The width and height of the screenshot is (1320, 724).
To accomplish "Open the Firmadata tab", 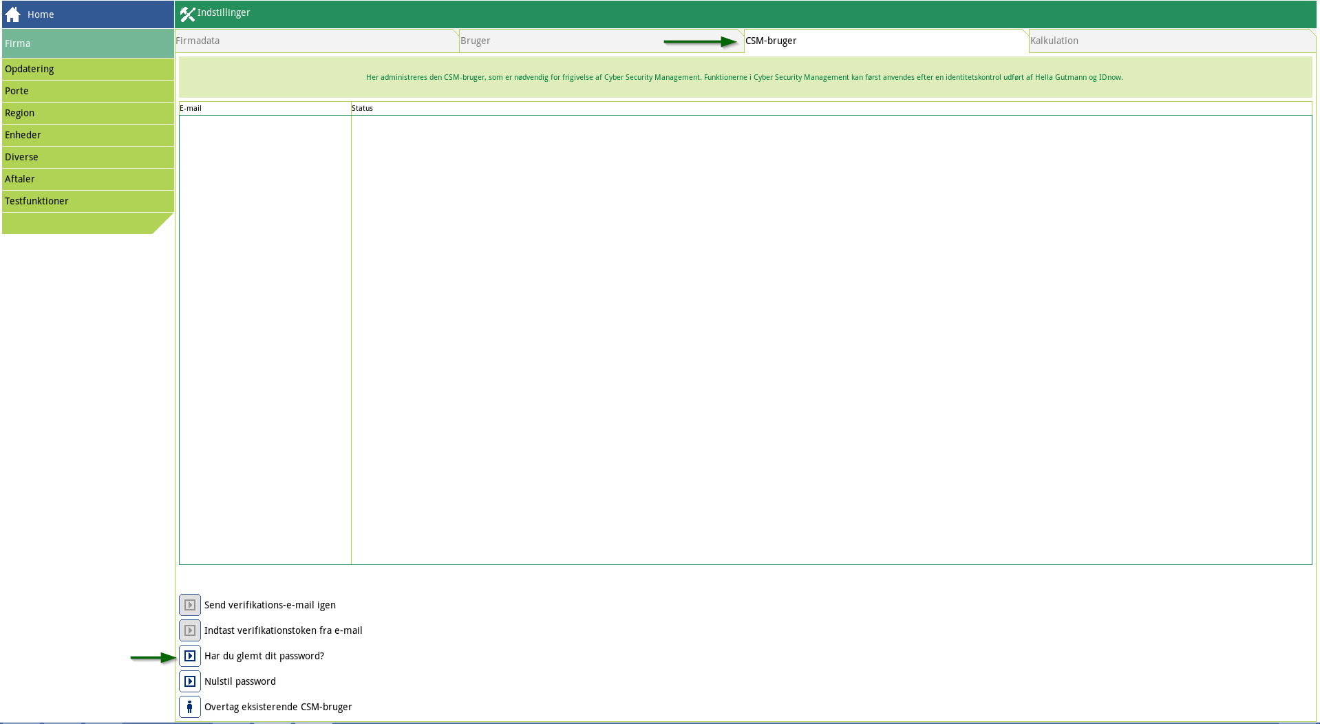I will pos(317,41).
